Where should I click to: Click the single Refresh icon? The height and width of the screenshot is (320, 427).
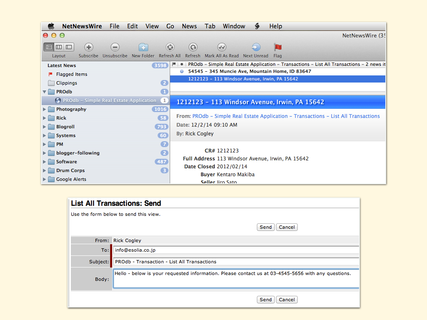click(193, 47)
